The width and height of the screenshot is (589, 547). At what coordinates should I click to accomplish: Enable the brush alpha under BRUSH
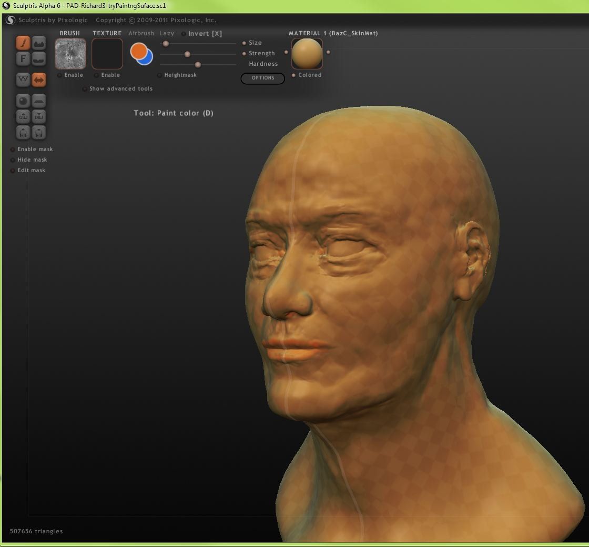point(60,75)
